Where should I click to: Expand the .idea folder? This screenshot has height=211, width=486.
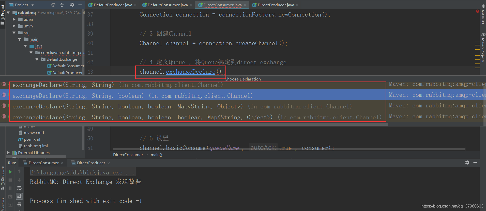(14, 19)
